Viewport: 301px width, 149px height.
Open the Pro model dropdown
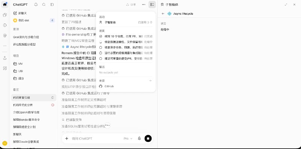[x=128, y=139]
